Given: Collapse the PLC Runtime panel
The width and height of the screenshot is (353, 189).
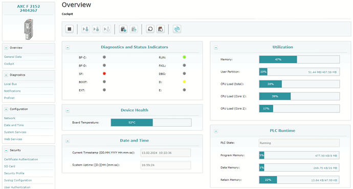Looking at the screenshot, I should (216, 131).
